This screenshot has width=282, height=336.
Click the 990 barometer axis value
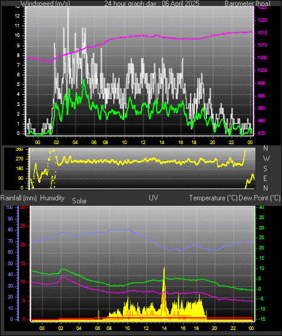(x=261, y=96)
